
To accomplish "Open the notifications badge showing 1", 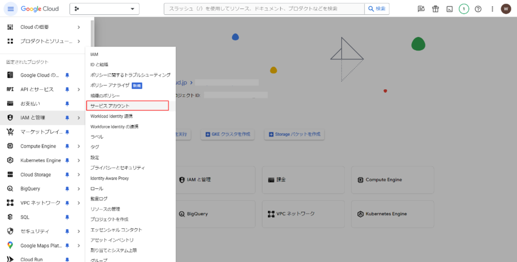I will point(464,9).
